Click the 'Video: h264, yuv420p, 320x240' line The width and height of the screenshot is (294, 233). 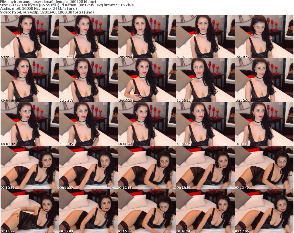[x=47, y=12]
